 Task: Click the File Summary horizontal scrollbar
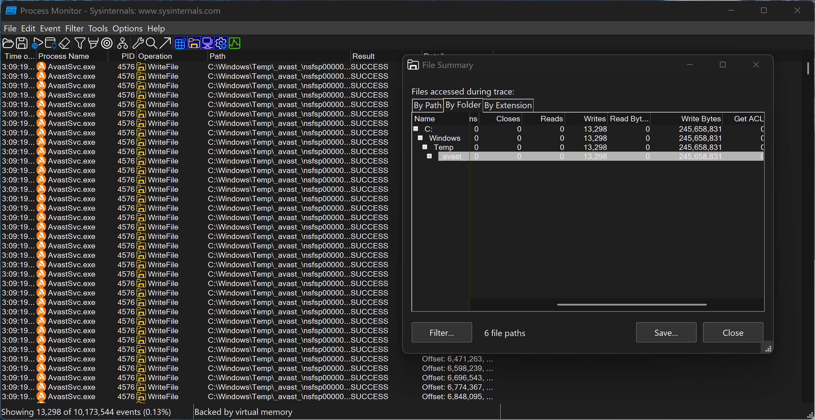(x=631, y=305)
